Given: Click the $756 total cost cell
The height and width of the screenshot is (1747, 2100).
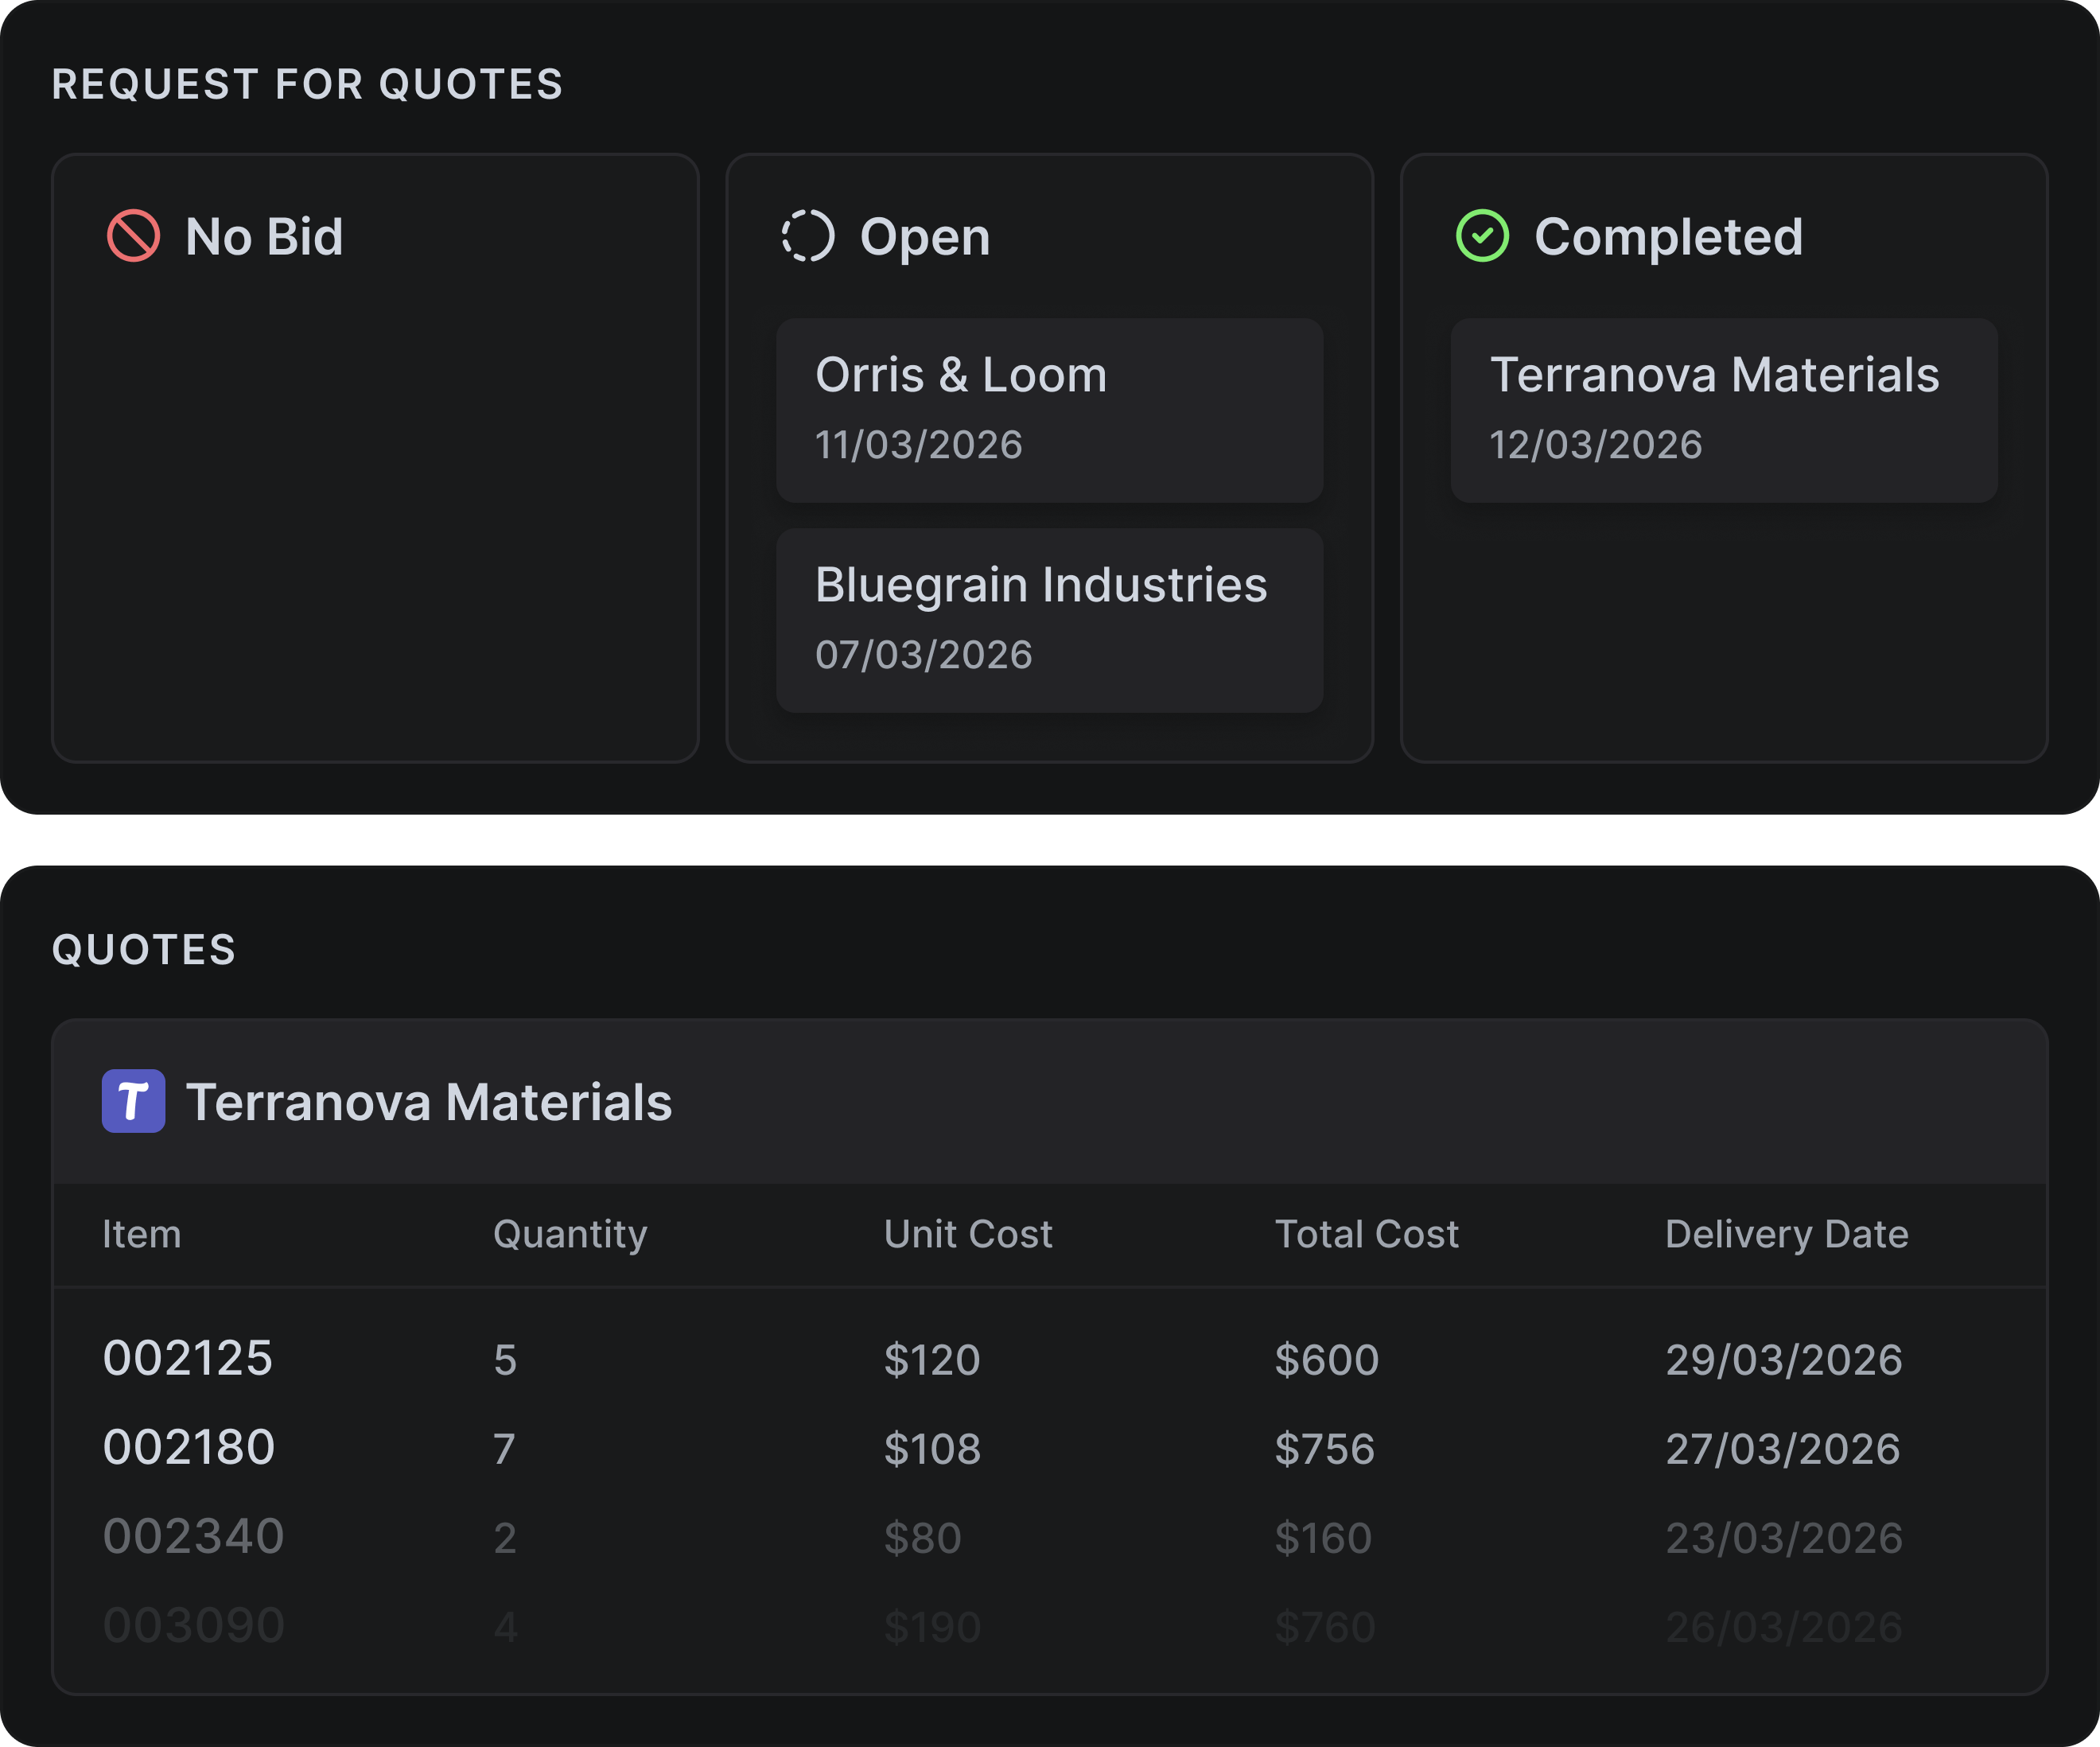Looking at the screenshot, I should pos(1324,1449).
